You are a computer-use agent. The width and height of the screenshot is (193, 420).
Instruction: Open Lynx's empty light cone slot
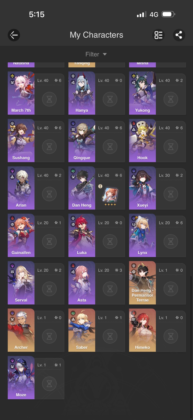(x=171, y=241)
